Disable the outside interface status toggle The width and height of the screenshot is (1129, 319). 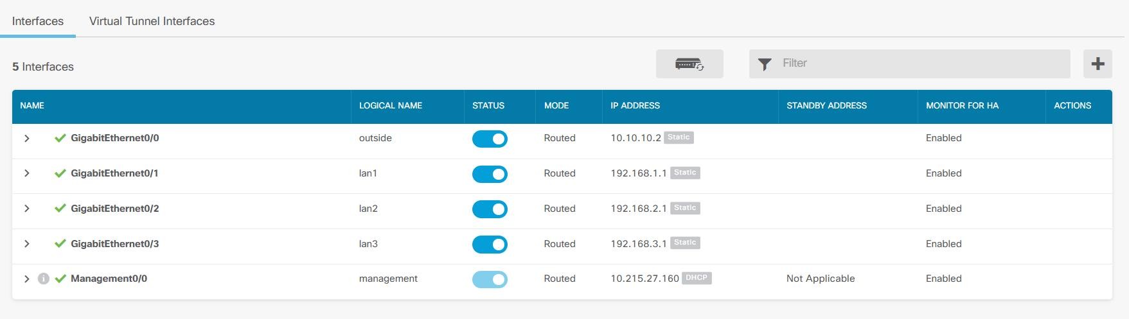490,139
